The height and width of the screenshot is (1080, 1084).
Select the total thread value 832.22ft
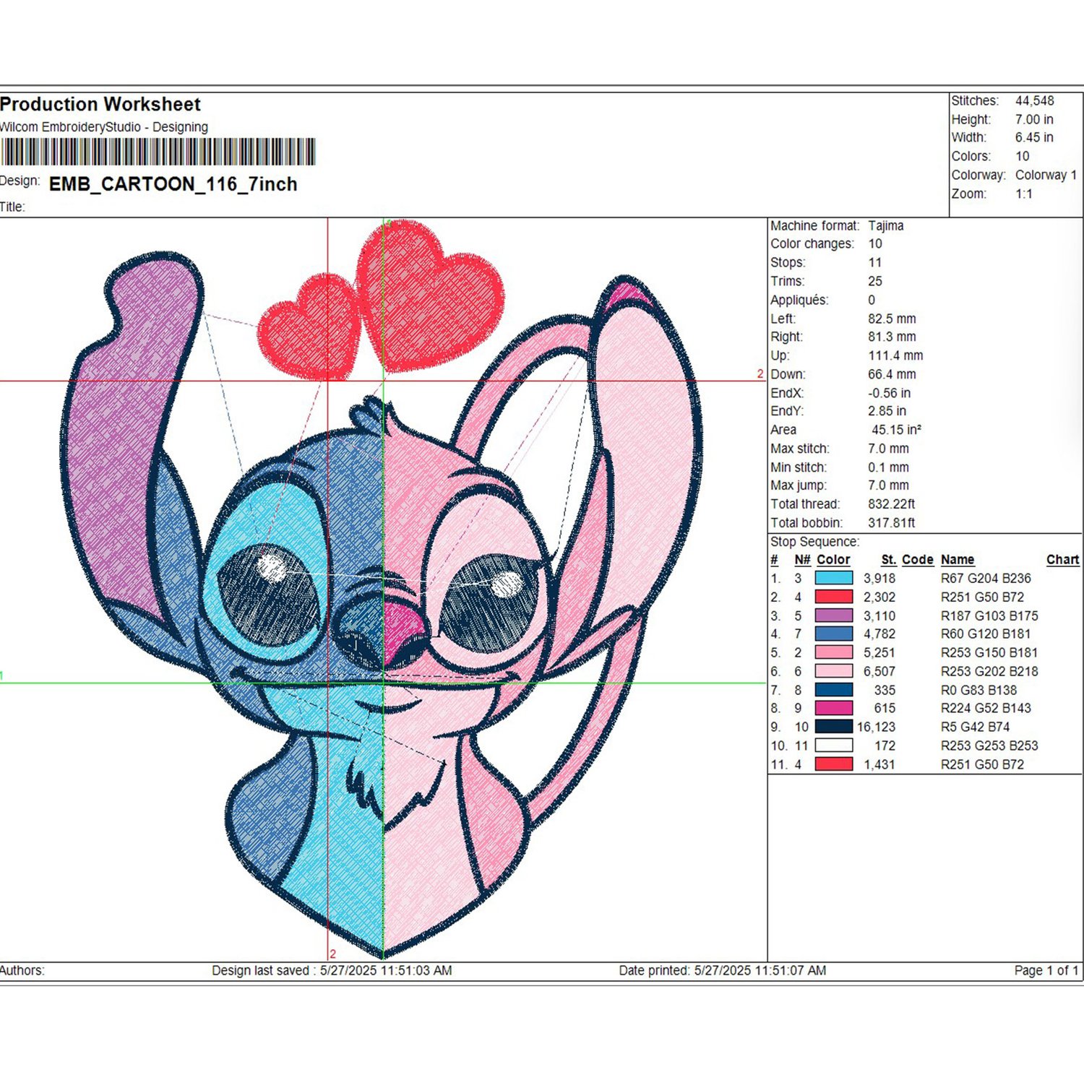point(892,504)
